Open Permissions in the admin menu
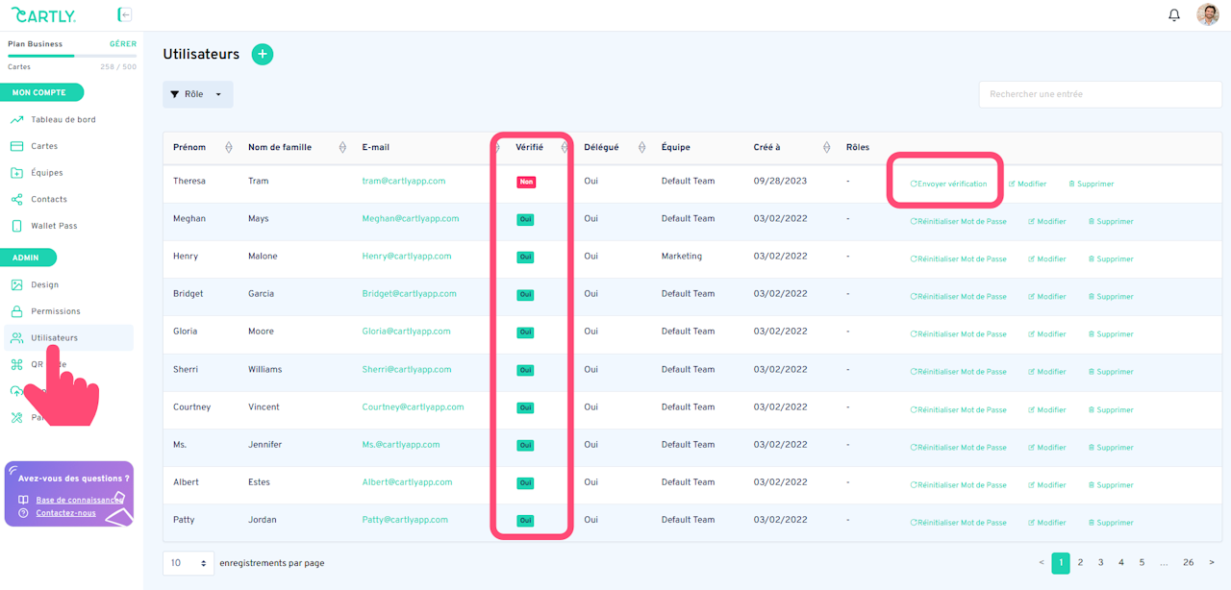The height and width of the screenshot is (590, 1231). (x=56, y=311)
